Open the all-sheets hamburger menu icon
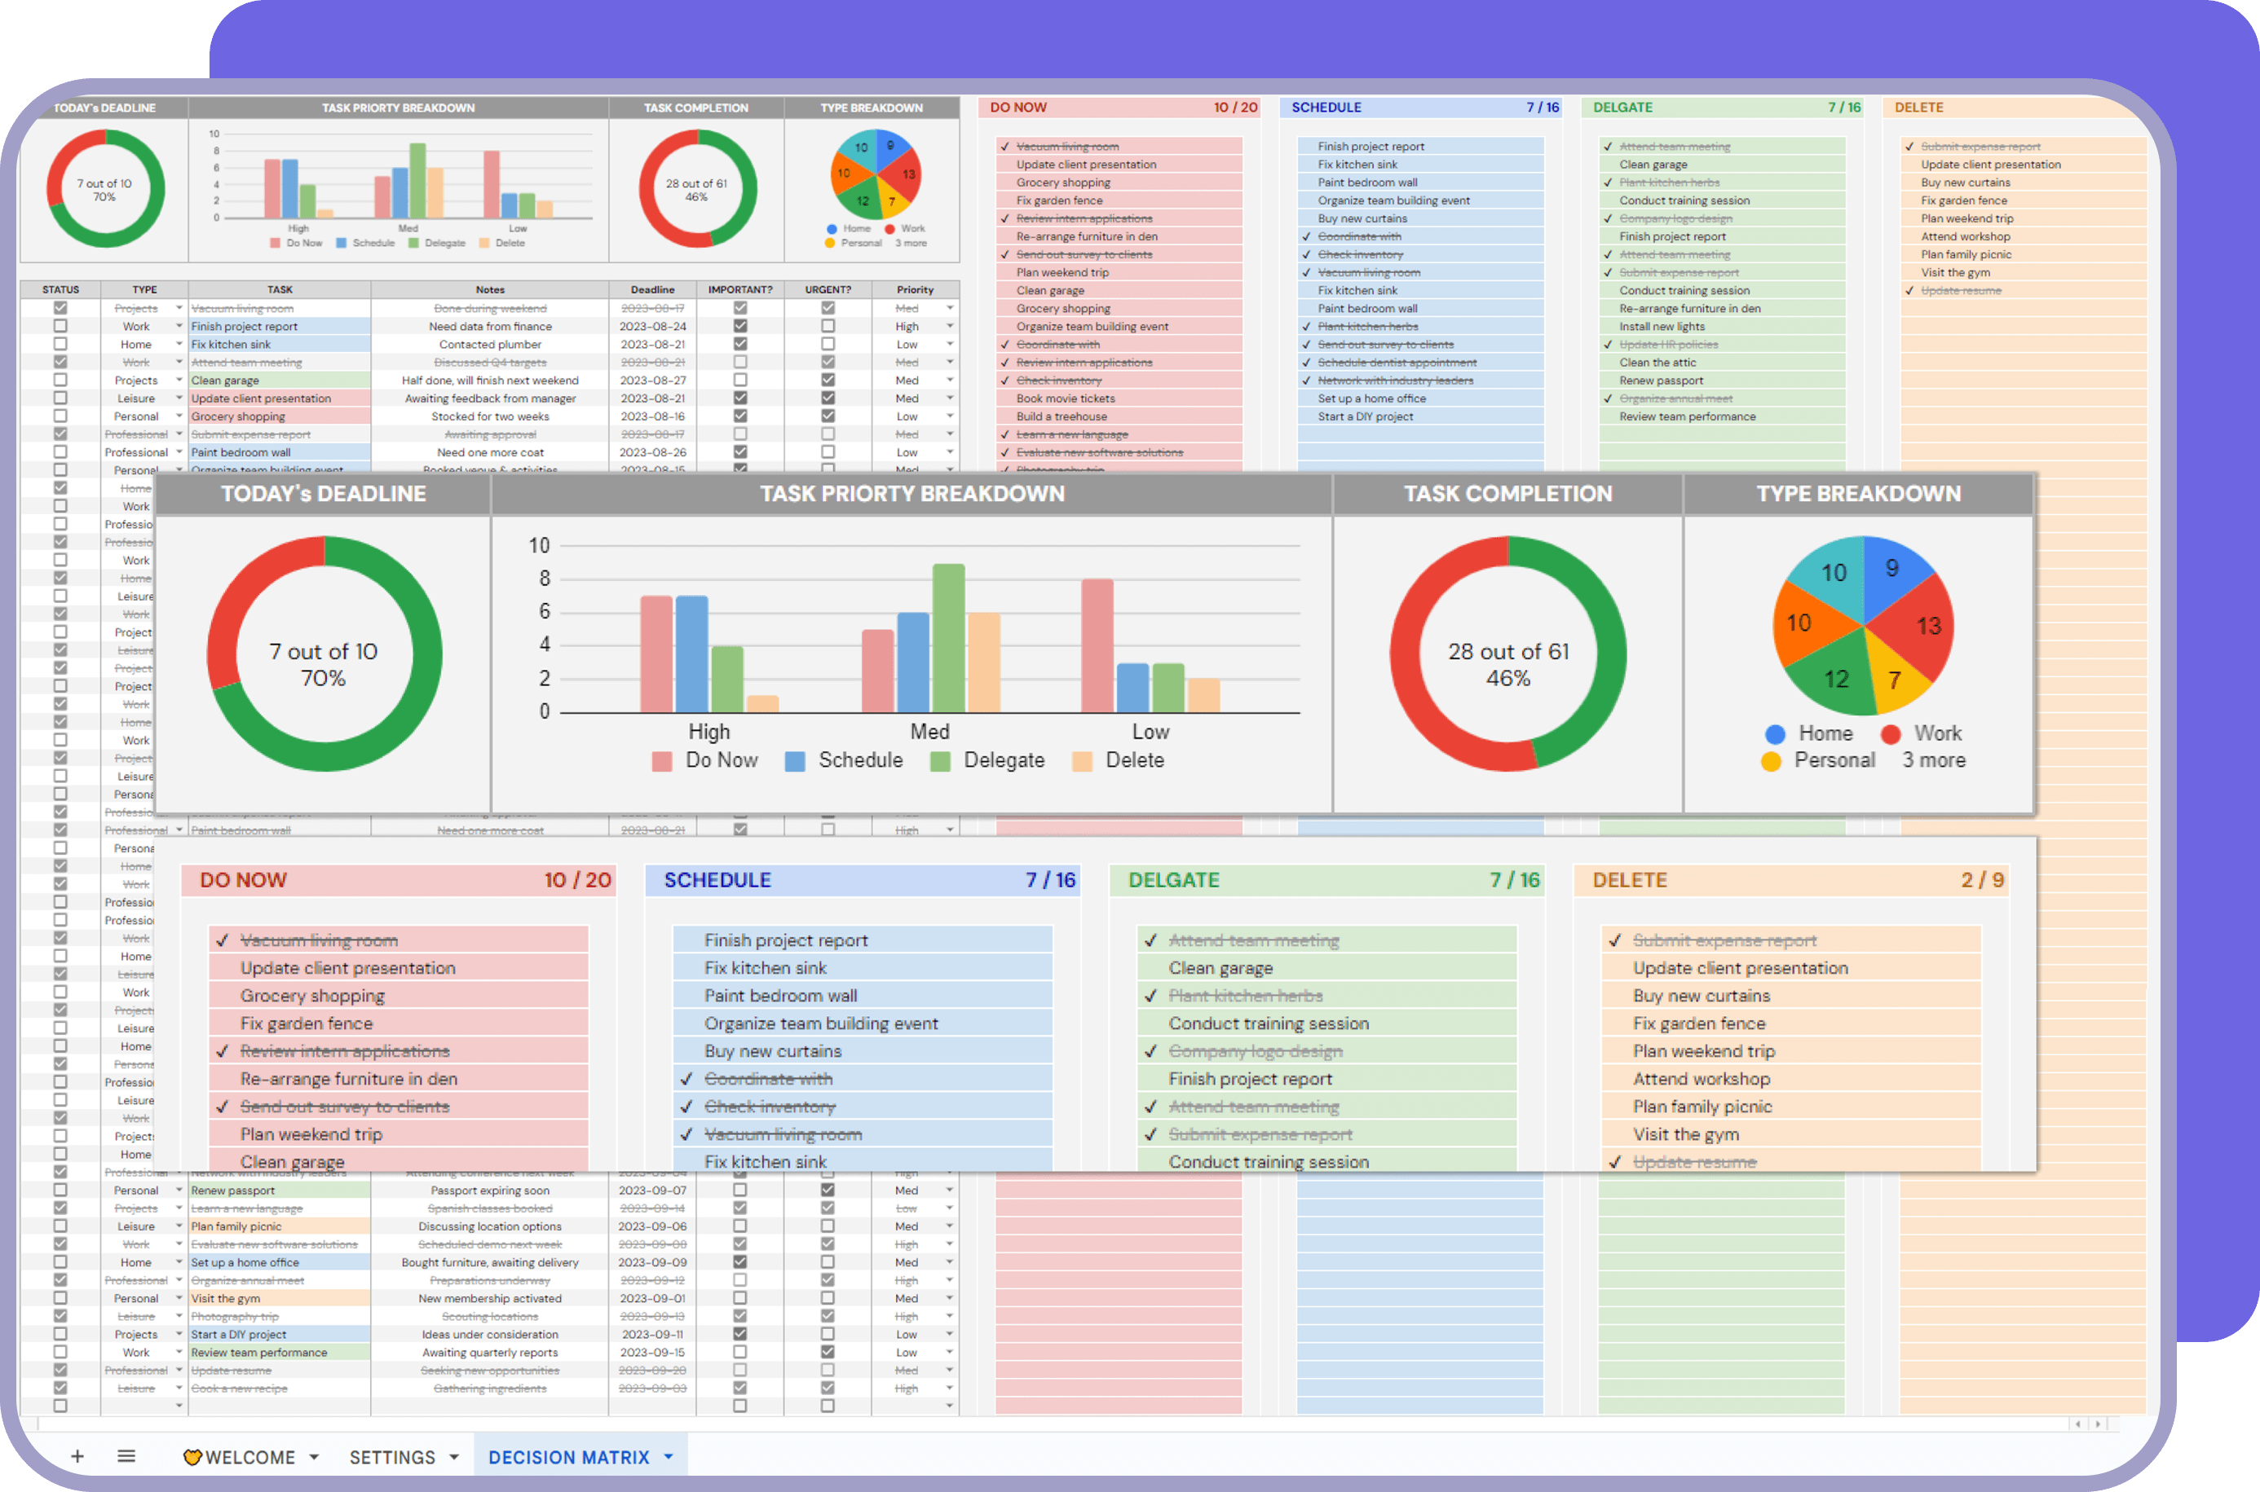 (126, 1456)
